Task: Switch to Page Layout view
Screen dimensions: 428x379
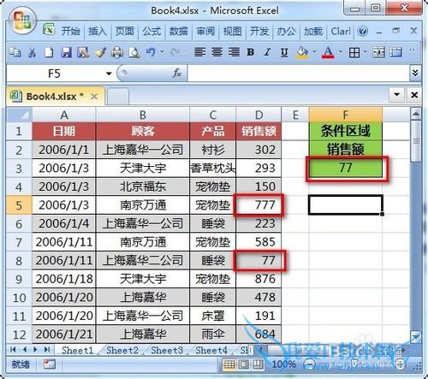Action: tap(243, 364)
